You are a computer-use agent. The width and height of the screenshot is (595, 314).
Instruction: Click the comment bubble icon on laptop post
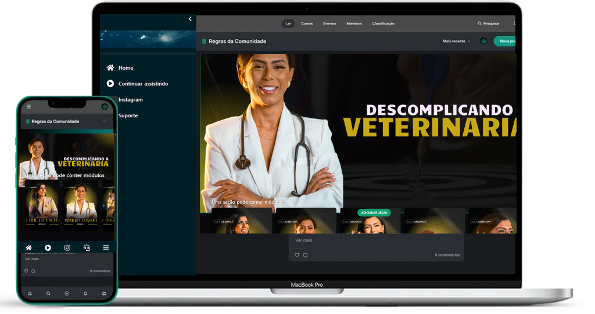click(x=305, y=255)
